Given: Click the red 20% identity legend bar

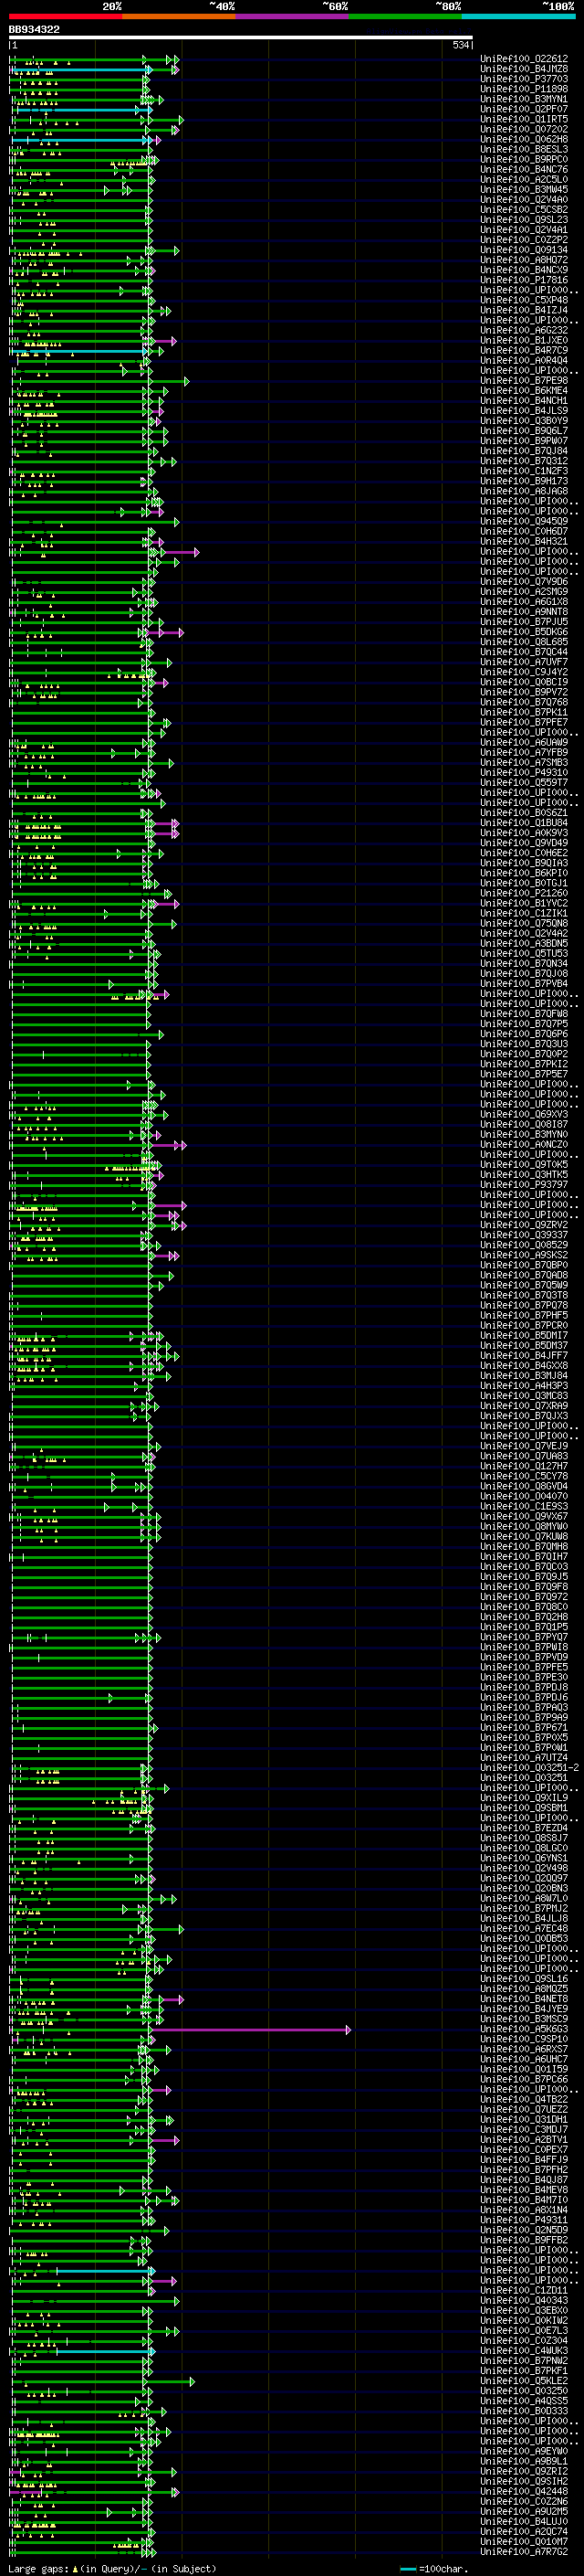Looking at the screenshot, I should [65, 16].
